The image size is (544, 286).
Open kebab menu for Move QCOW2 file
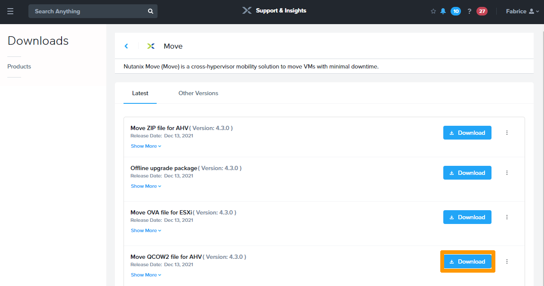coord(507,261)
